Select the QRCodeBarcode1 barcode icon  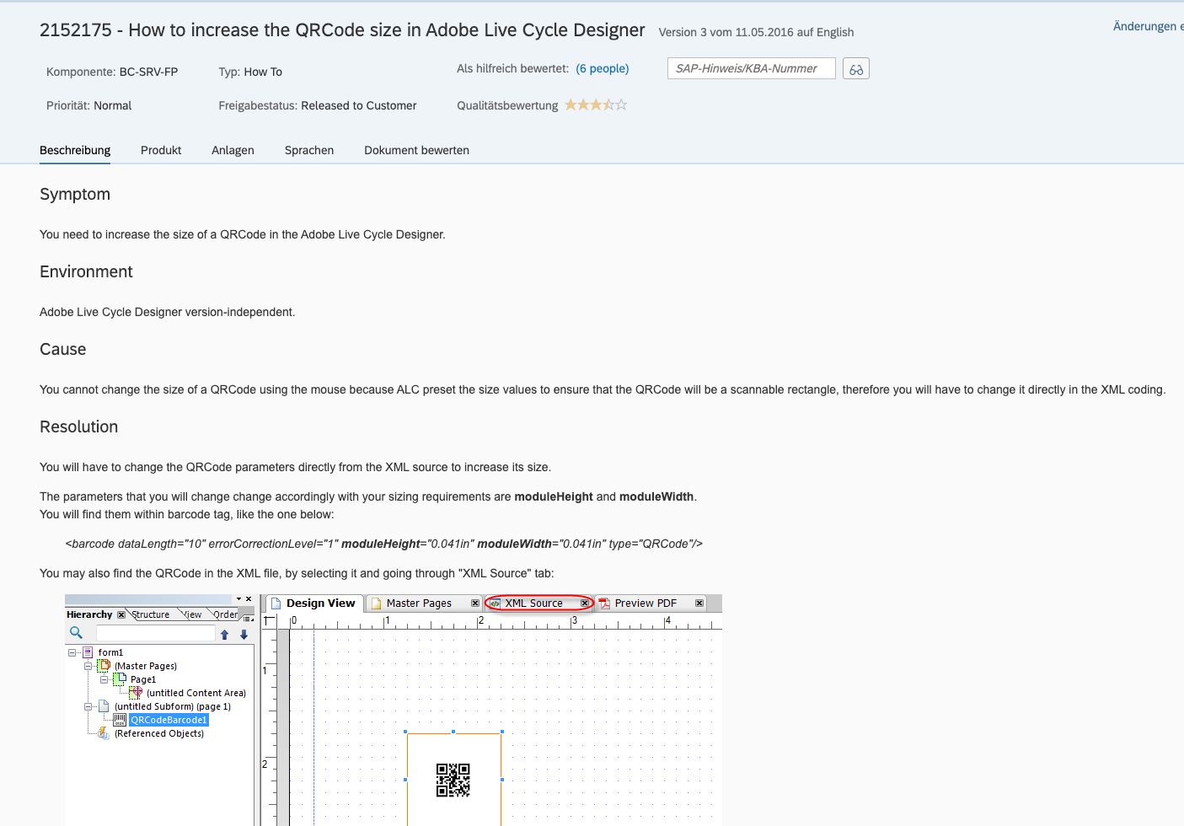coord(120,720)
